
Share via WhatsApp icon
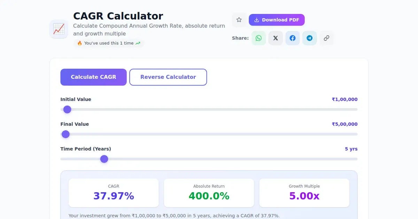pyautogui.click(x=258, y=38)
